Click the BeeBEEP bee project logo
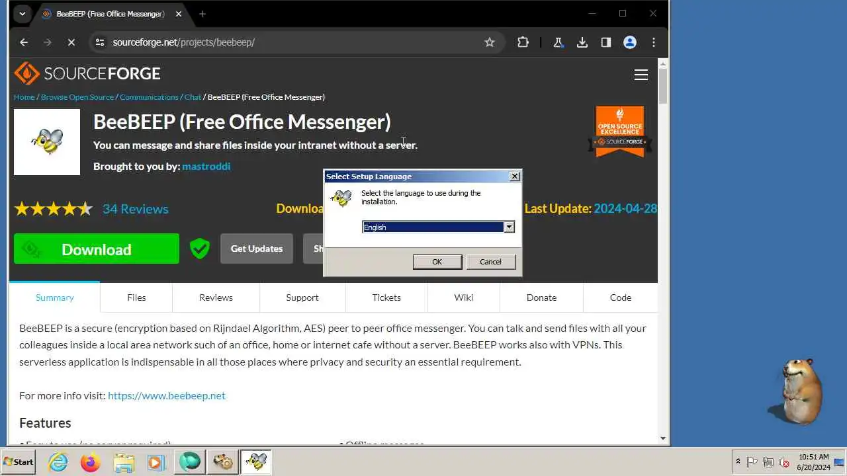This screenshot has height=476, width=847. (x=47, y=142)
